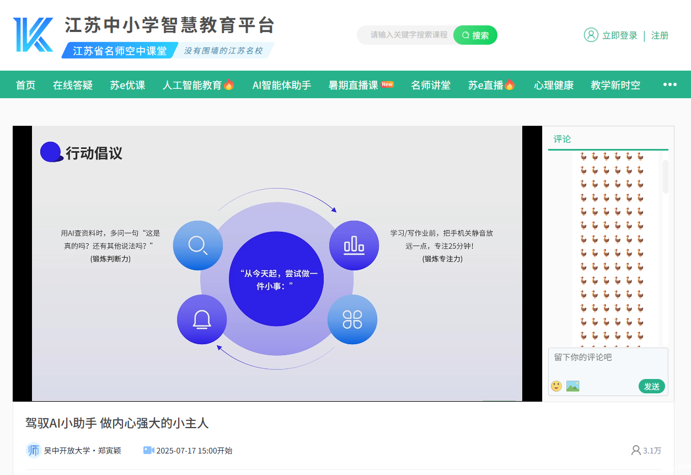Focus the course keyword search field
Viewport: 691px width, 475px height.
pyautogui.click(x=408, y=35)
